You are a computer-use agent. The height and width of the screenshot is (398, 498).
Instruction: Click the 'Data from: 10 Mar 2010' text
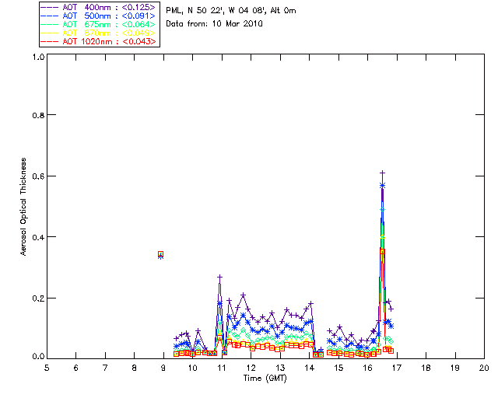(215, 24)
